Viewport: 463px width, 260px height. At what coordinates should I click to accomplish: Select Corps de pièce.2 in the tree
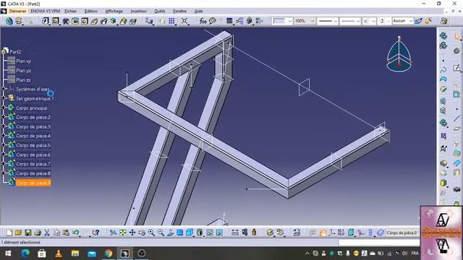33,117
